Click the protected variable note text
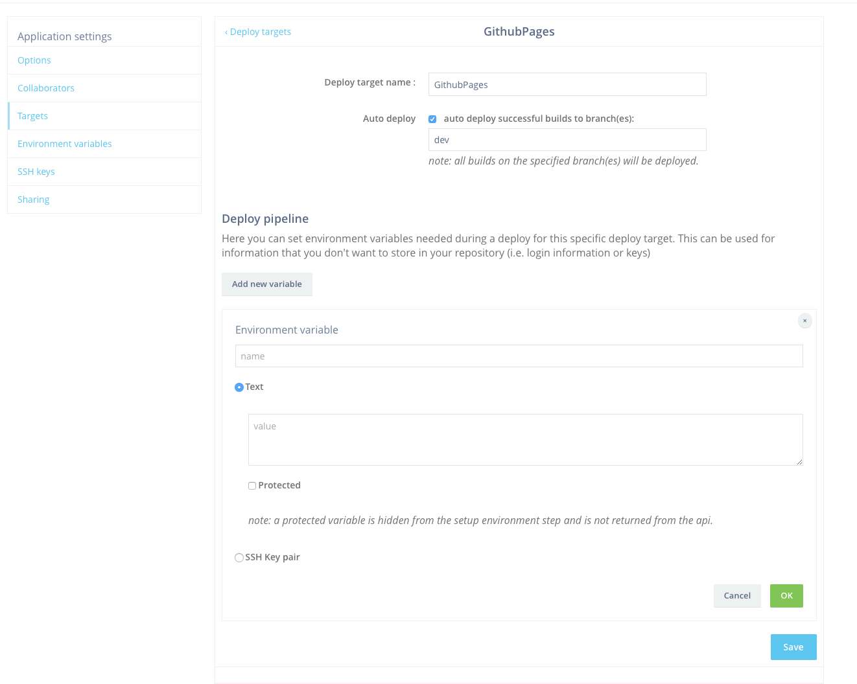 tap(480, 520)
